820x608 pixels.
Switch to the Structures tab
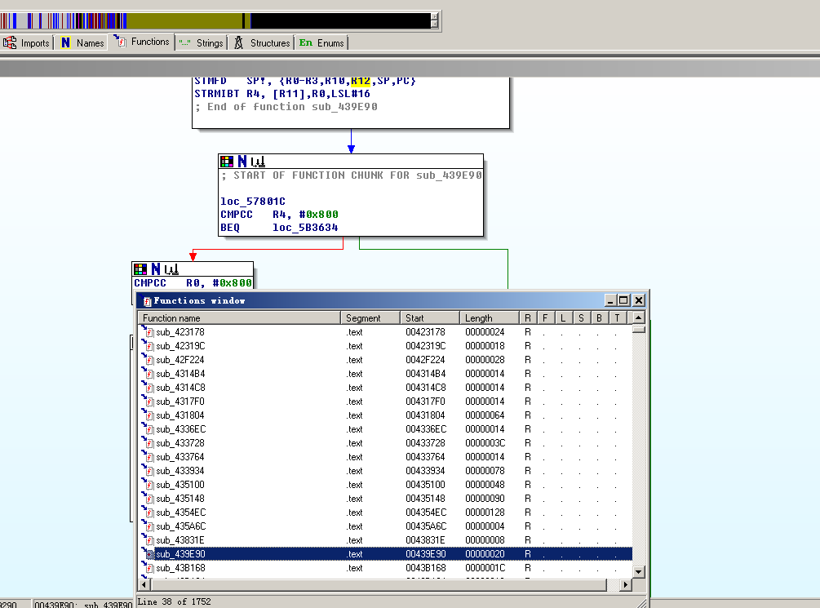[262, 42]
